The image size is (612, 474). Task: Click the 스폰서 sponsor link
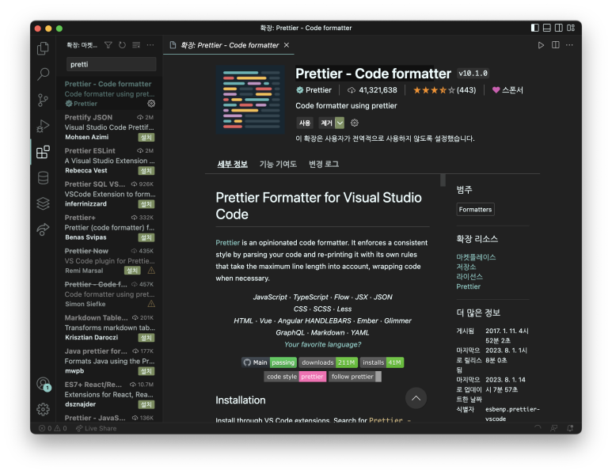(507, 90)
